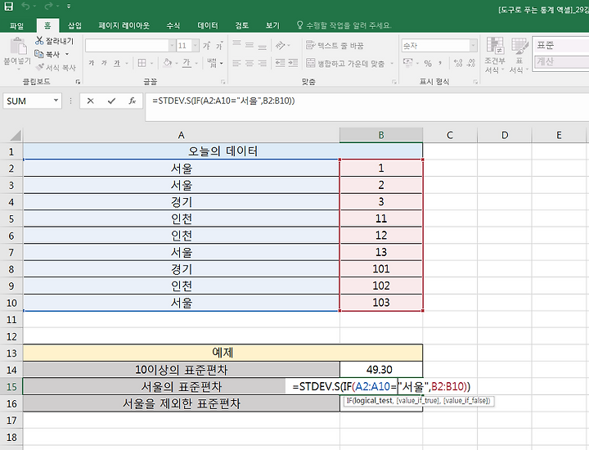589x450 pixels.
Task: Undo last action in quick access toolbar
Action: 25,6
